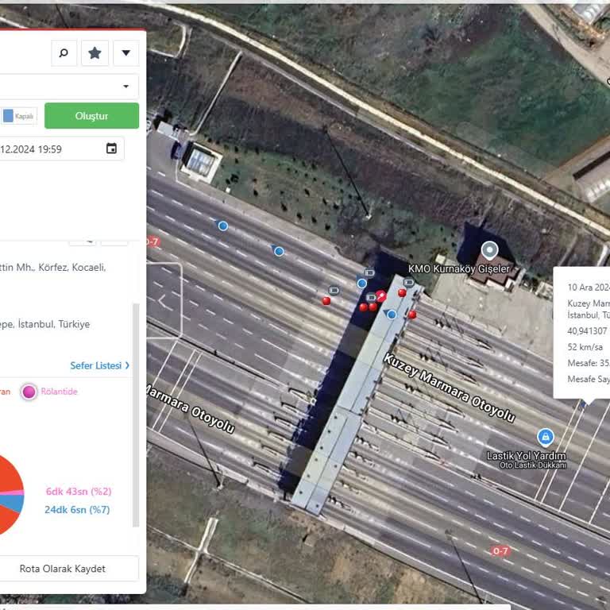Click the star favorites icon button
The width and height of the screenshot is (610, 610).
click(x=95, y=53)
